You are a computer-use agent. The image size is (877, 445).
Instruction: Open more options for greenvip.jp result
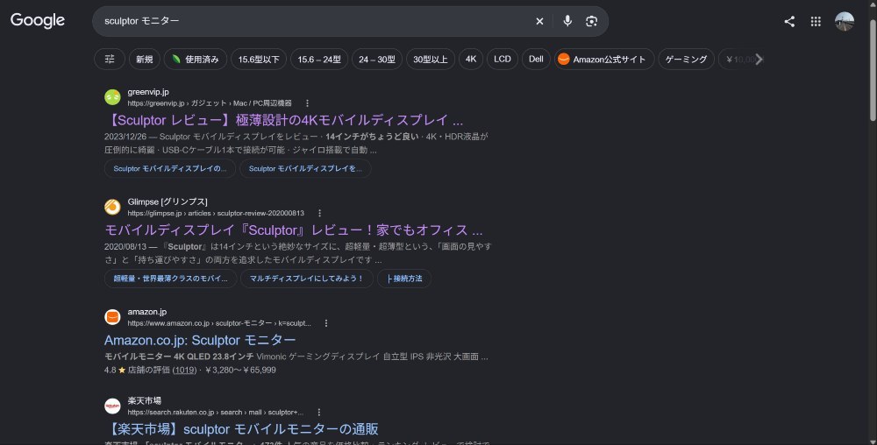tap(307, 103)
